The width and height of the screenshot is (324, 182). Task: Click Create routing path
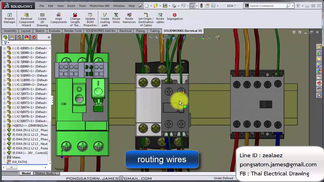[105, 20]
